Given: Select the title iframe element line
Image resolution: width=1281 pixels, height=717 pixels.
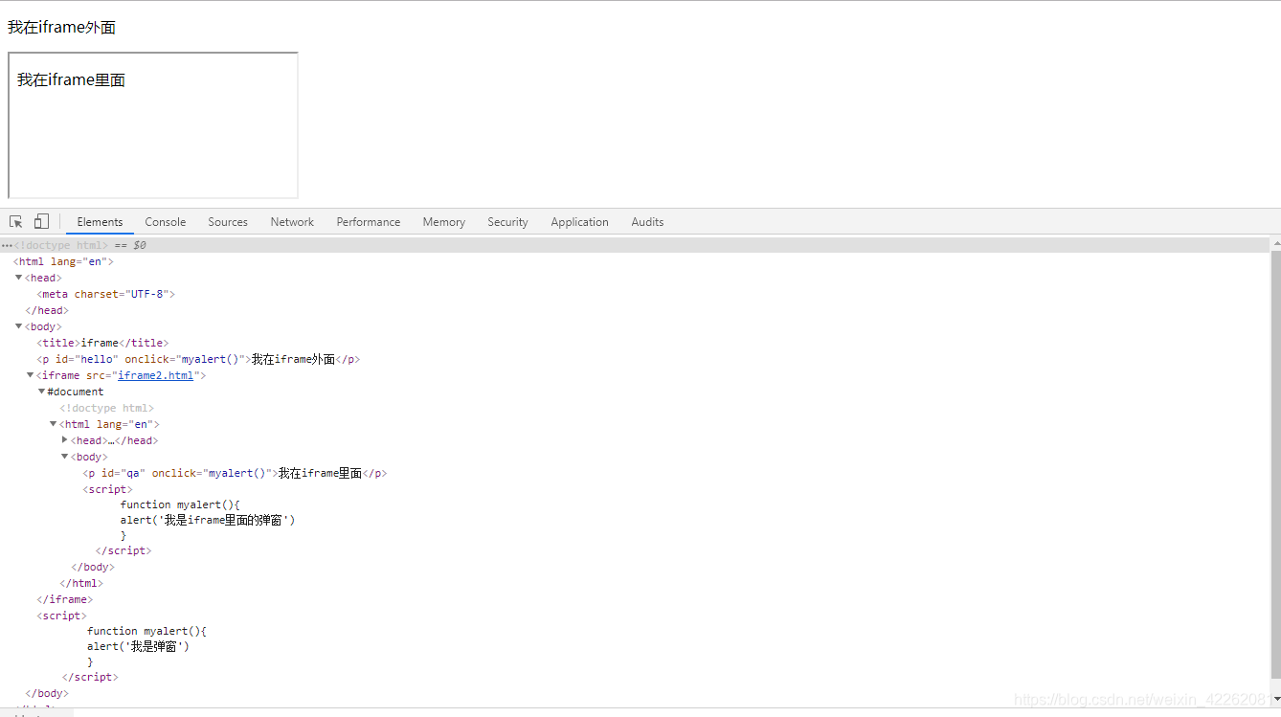Looking at the screenshot, I should [x=102, y=343].
